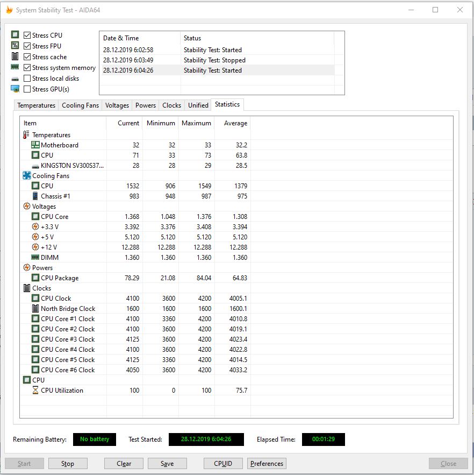Switch to the Temperatures tab
474x475 pixels.
36,105
